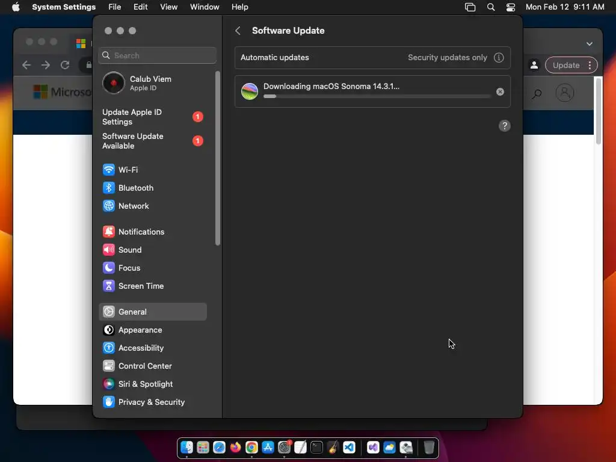Open the Edit menu
This screenshot has height=462, width=616.
click(x=140, y=7)
